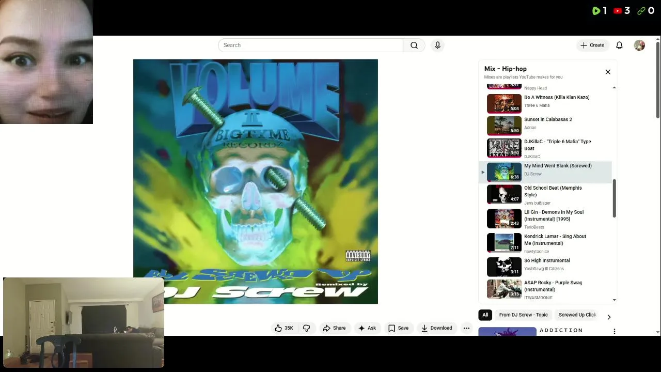Screen dimensions: 661x372
Task: Open more actions menu beside Download
Action: tap(466, 328)
